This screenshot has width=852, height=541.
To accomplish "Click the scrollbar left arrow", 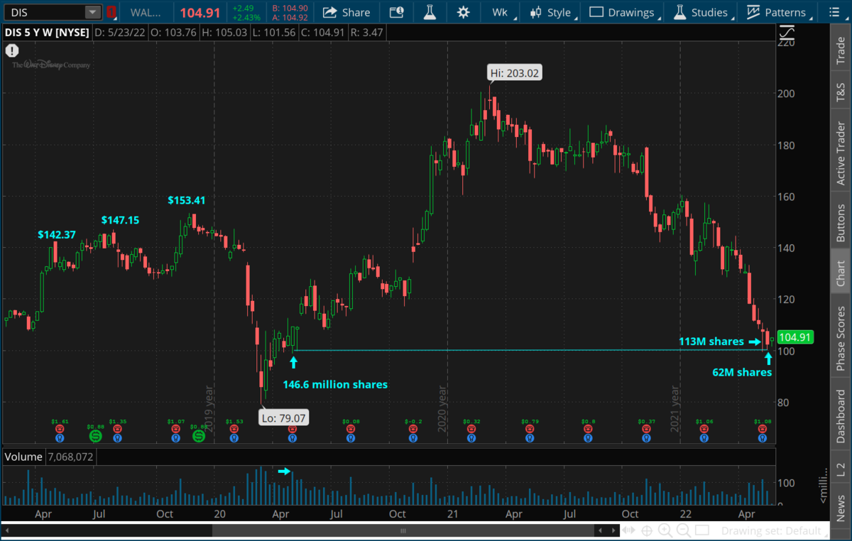I will [x=7, y=530].
